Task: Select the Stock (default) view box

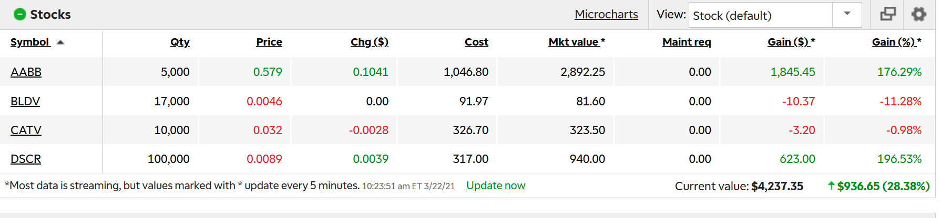Action: coord(760,15)
